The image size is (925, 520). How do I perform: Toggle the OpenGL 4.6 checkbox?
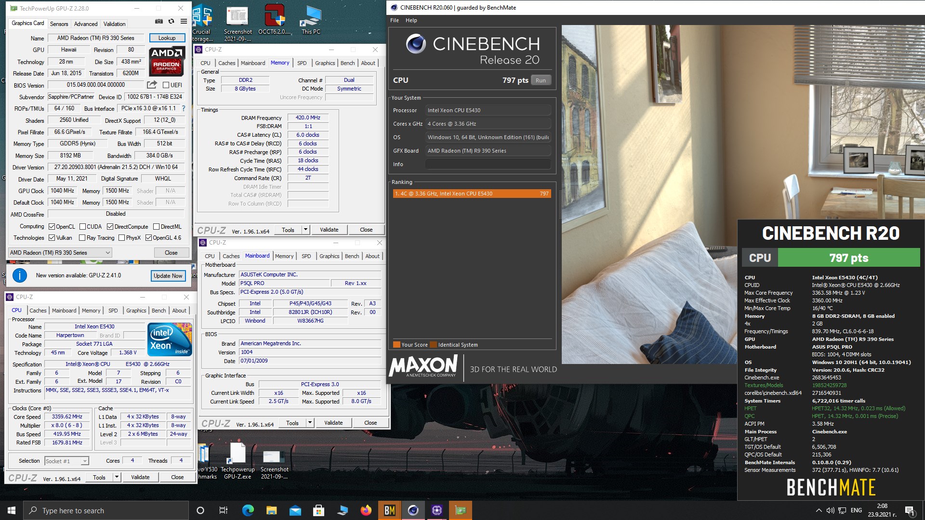(148, 238)
